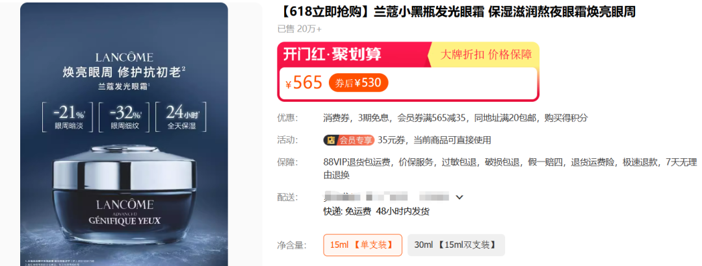The height and width of the screenshot is (266, 702).
Task: Click the LANCÔME logo on product image
Action: [x=124, y=57]
